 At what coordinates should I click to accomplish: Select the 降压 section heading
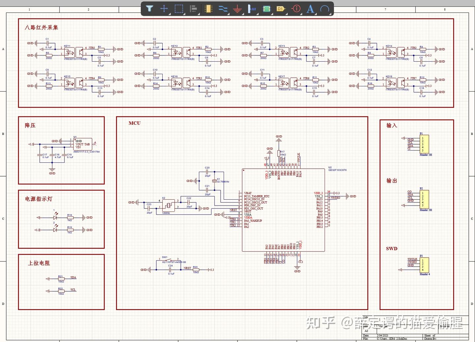(30, 125)
